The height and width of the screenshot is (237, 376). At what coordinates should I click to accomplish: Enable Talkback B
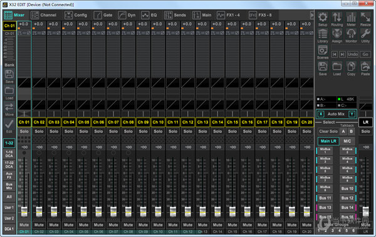click(x=352, y=131)
